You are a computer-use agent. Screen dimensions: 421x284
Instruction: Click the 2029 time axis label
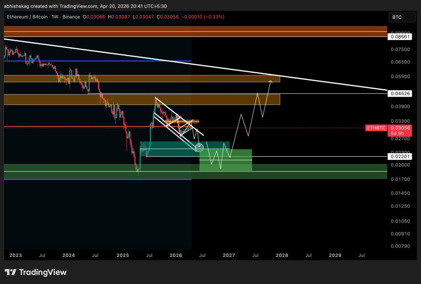[335, 255]
